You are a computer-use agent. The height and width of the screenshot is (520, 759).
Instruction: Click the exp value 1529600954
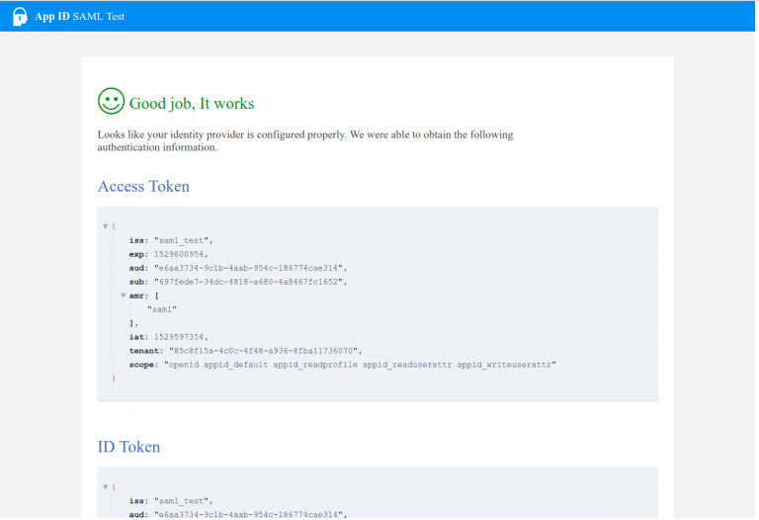pyautogui.click(x=179, y=254)
